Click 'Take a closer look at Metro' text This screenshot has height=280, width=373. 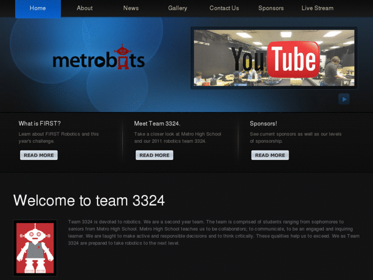178,138
